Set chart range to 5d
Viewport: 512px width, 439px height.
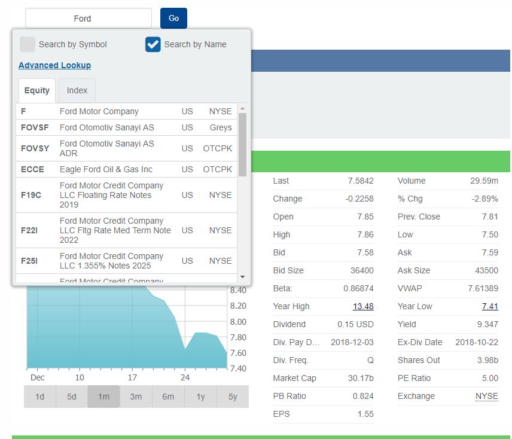coord(72,397)
